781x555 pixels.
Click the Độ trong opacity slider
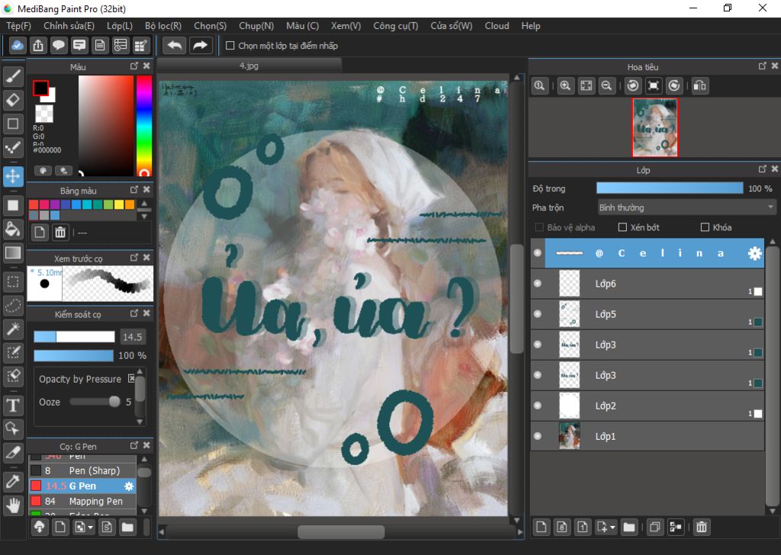[x=670, y=188]
